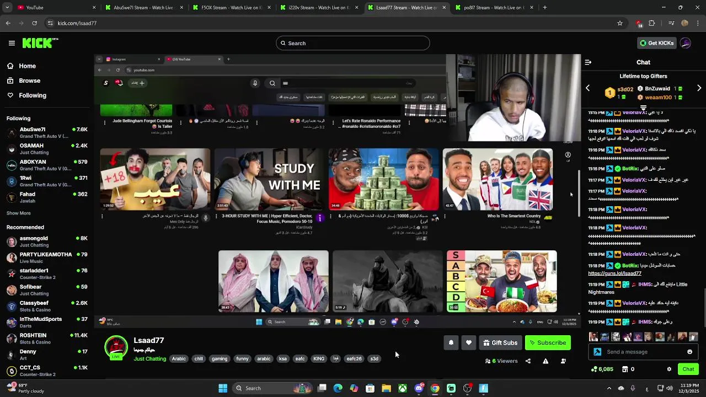The height and width of the screenshot is (397, 706).
Task: Open Xbox app from the taskbar
Action: 403,388
